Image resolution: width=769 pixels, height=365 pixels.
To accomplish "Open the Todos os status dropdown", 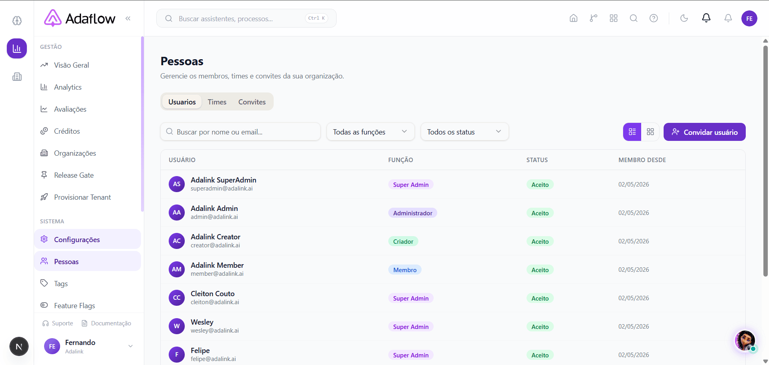I will [x=464, y=132].
